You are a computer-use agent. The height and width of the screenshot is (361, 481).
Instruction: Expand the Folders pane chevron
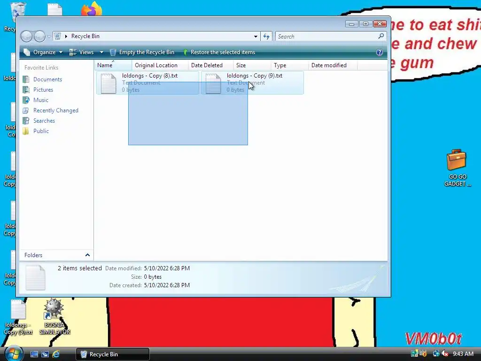(87, 255)
